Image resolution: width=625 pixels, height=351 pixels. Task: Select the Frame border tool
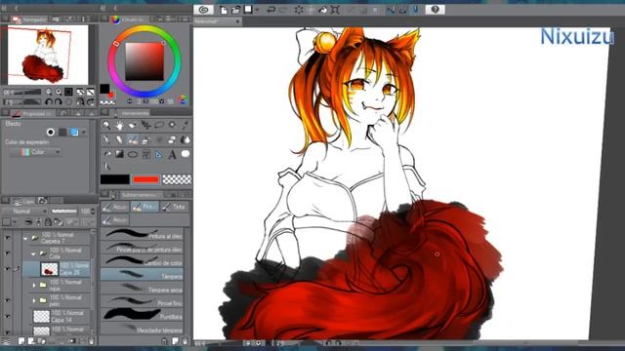[146, 154]
